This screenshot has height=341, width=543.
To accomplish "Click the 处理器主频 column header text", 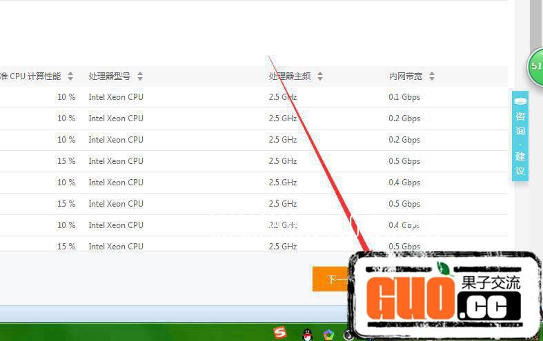I will [289, 76].
